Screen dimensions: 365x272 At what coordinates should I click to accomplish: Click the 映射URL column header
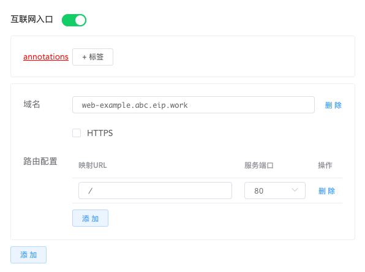(x=92, y=165)
